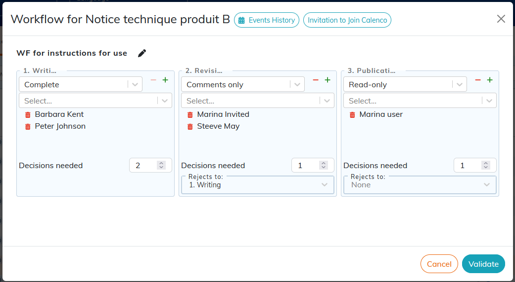Open the Read-only access dropdown
This screenshot has height=282, width=515.
[x=405, y=84]
